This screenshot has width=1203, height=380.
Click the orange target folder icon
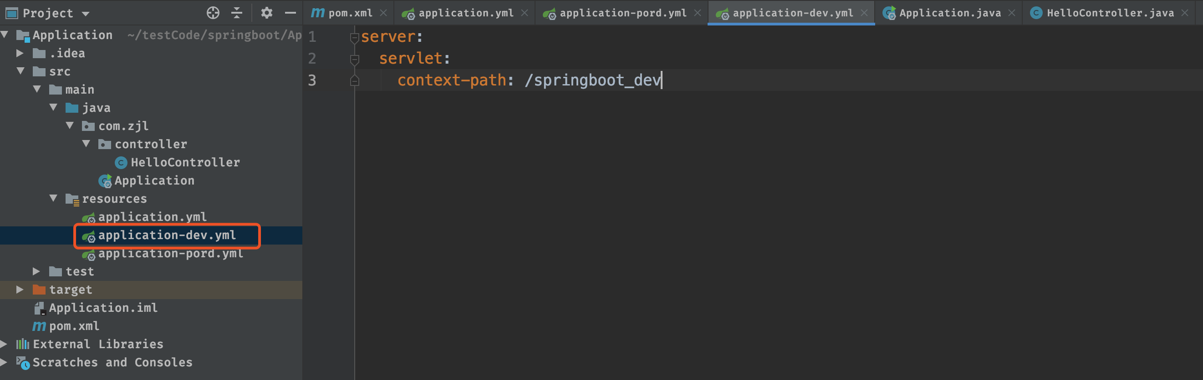coord(39,290)
